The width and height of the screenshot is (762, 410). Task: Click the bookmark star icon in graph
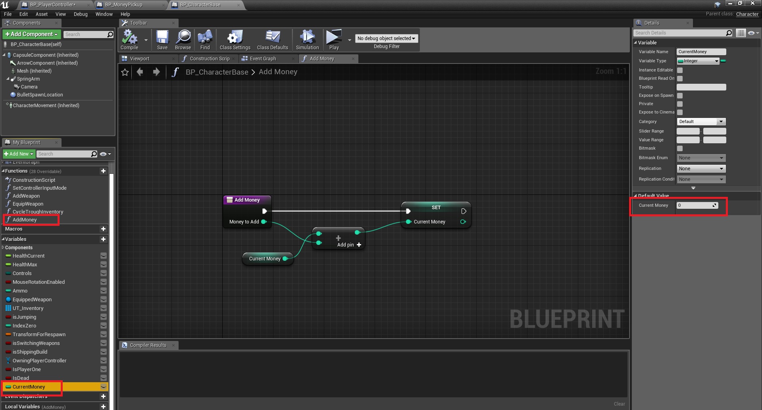tap(125, 72)
